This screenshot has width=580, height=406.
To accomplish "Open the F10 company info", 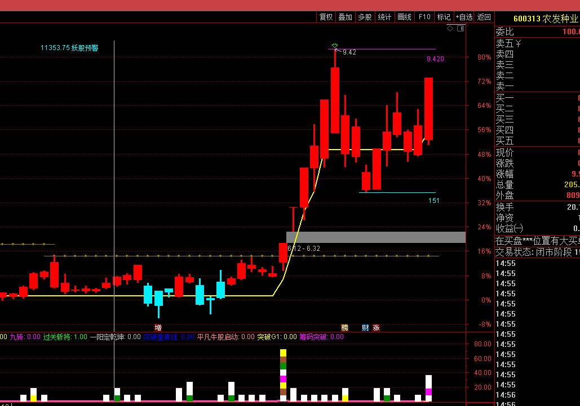I will [x=424, y=17].
